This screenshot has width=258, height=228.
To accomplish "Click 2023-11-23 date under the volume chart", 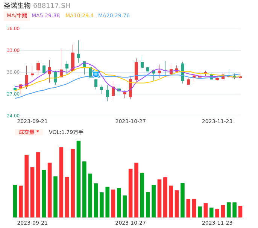I will pyautogui.click(x=217, y=223).
